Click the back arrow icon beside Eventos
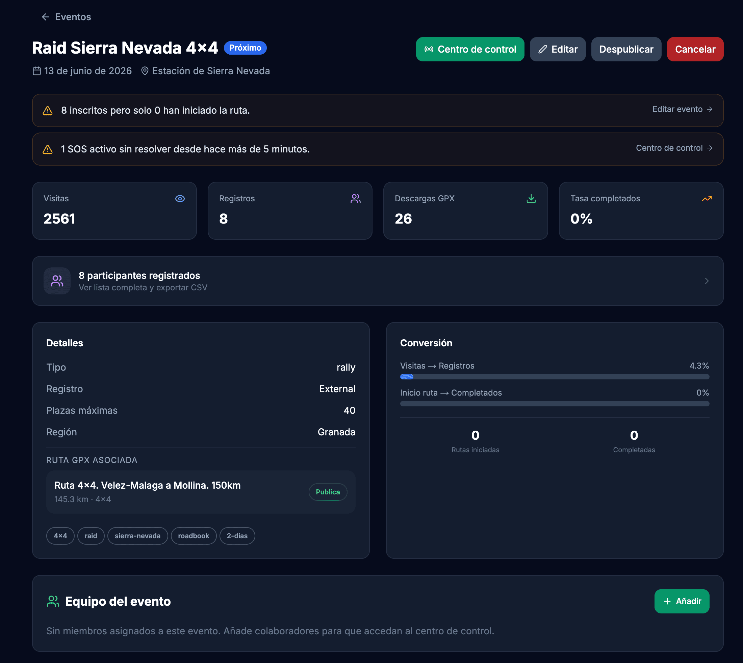 [45, 17]
